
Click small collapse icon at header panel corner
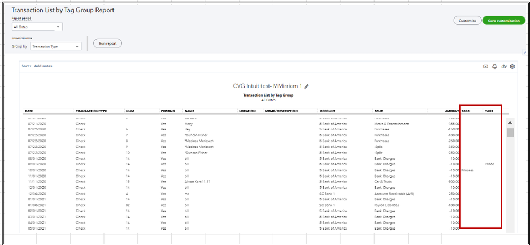525,52
